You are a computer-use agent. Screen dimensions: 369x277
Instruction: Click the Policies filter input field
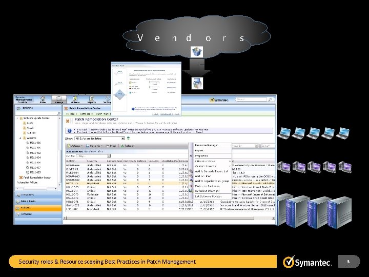[36, 113]
